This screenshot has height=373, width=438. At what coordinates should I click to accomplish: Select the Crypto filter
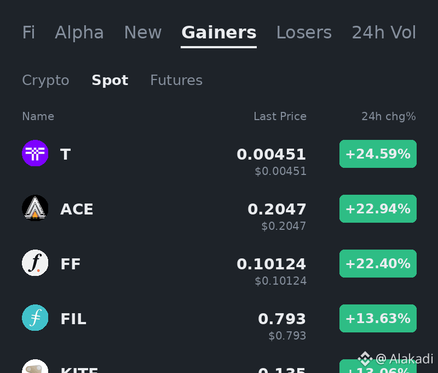[x=45, y=81]
